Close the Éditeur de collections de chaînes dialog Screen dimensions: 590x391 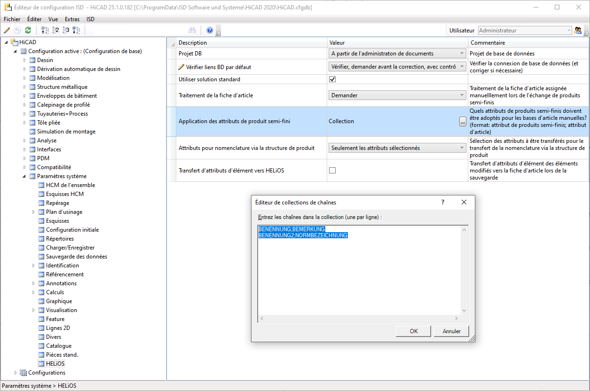(x=464, y=202)
